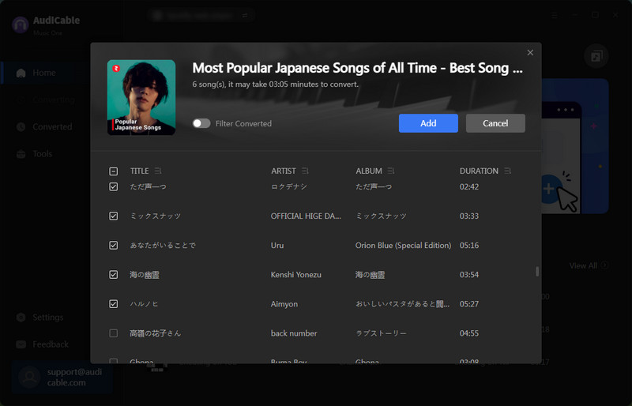Uncheck the ミックスナッツ song checkbox
This screenshot has width=632, height=406.
tap(113, 216)
